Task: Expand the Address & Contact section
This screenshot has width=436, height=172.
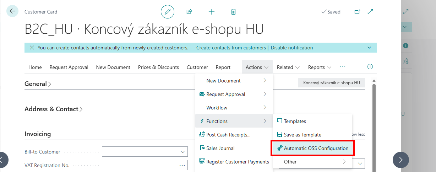Action: coord(53,109)
